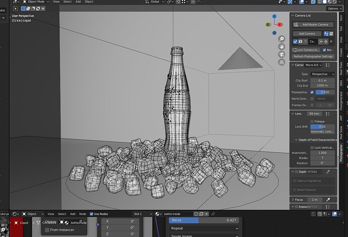Click the blue Z axis on navigation gizmo
Viewport: 348px width, 237px height.
tap(274, 16)
